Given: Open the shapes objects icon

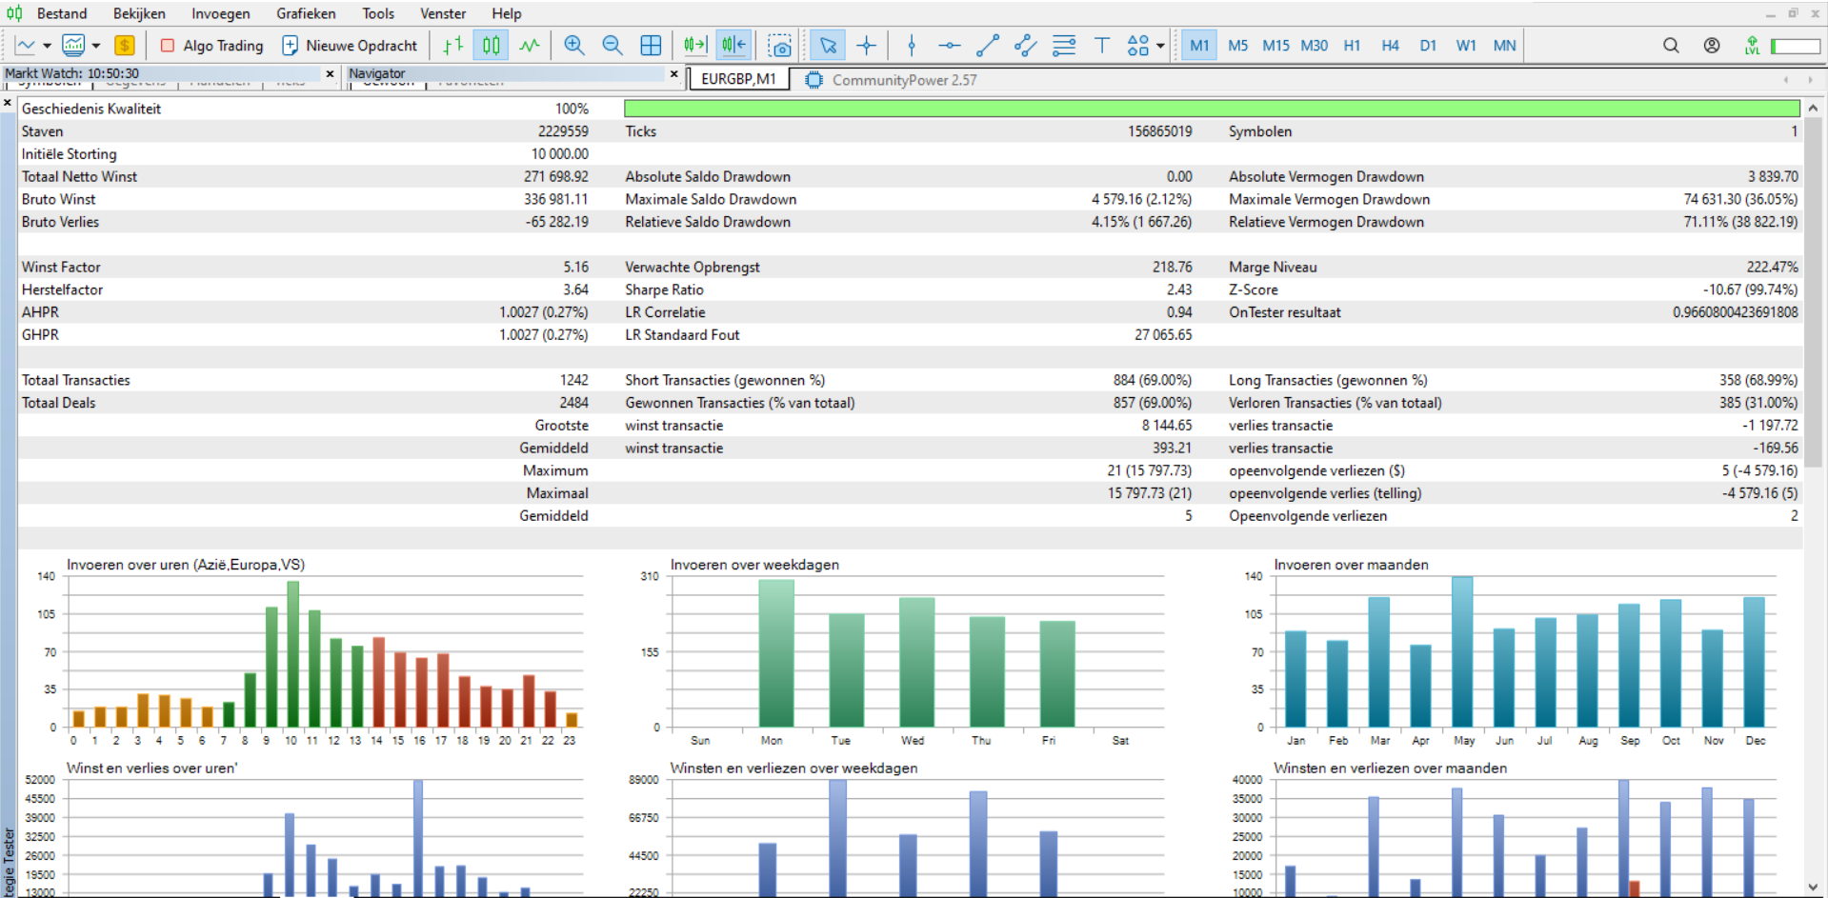Looking at the screenshot, I should point(1137,45).
